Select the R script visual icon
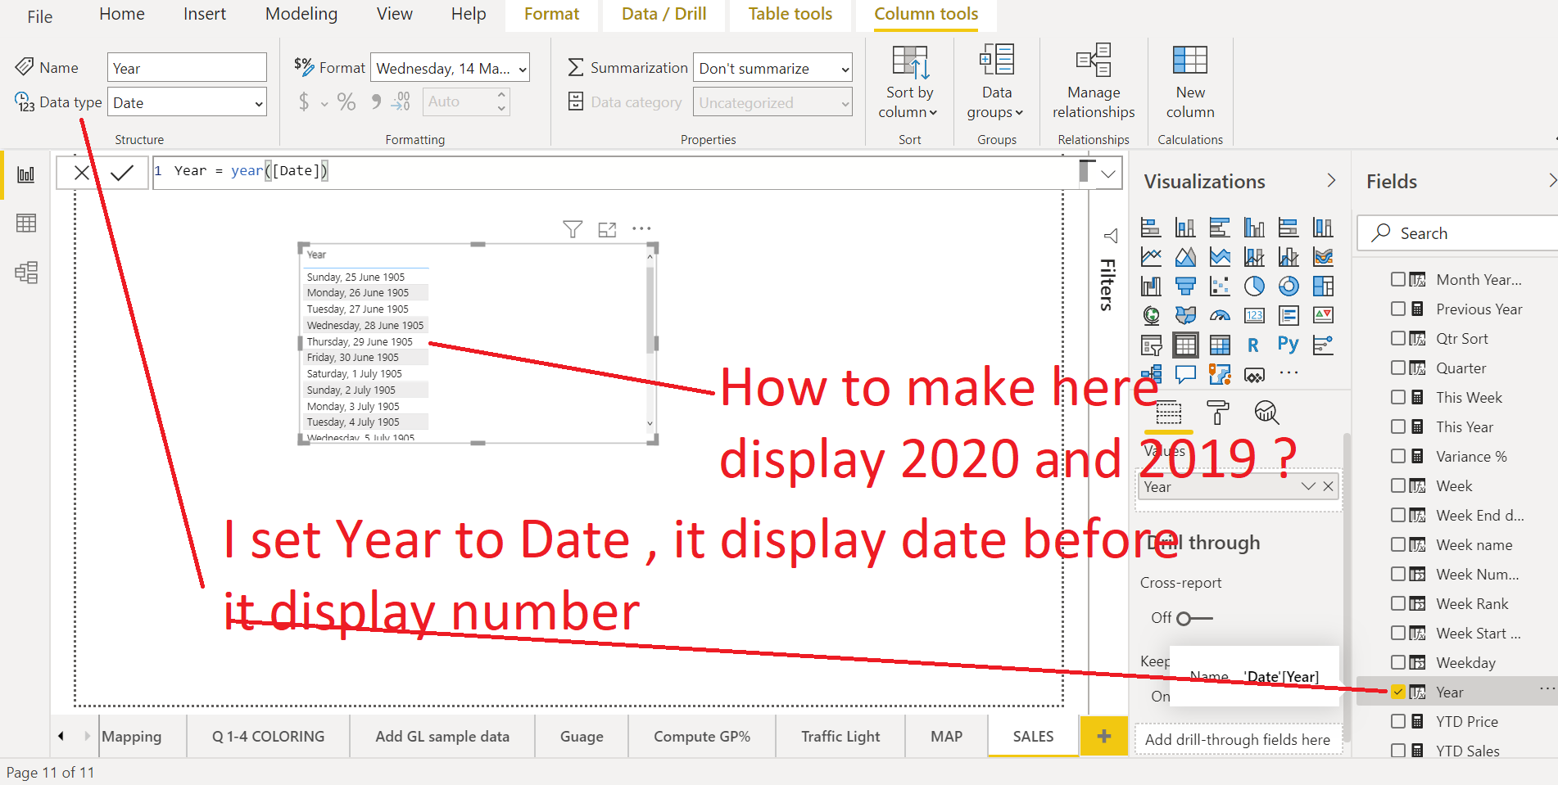The width and height of the screenshot is (1558, 785). (x=1254, y=345)
